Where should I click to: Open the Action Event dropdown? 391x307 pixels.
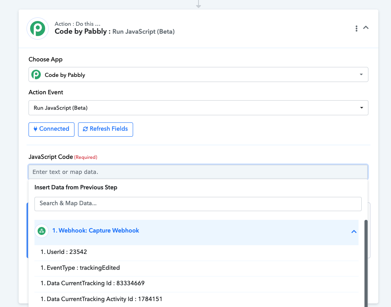coord(198,108)
